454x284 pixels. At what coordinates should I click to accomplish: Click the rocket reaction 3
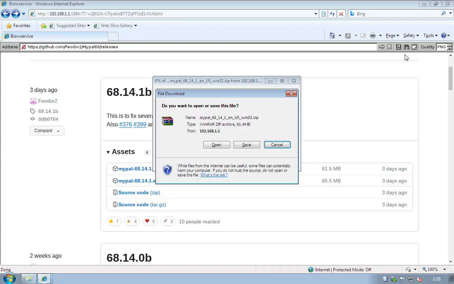click(168, 222)
